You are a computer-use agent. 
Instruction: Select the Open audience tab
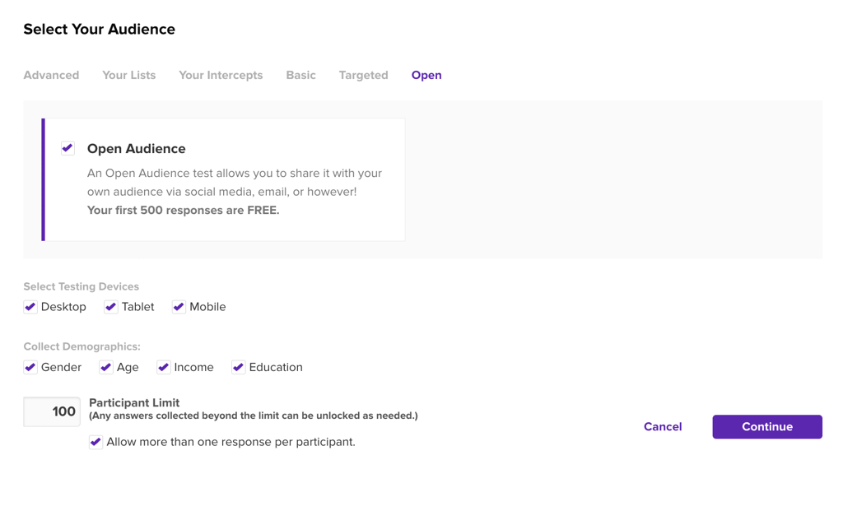pyautogui.click(x=426, y=75)
